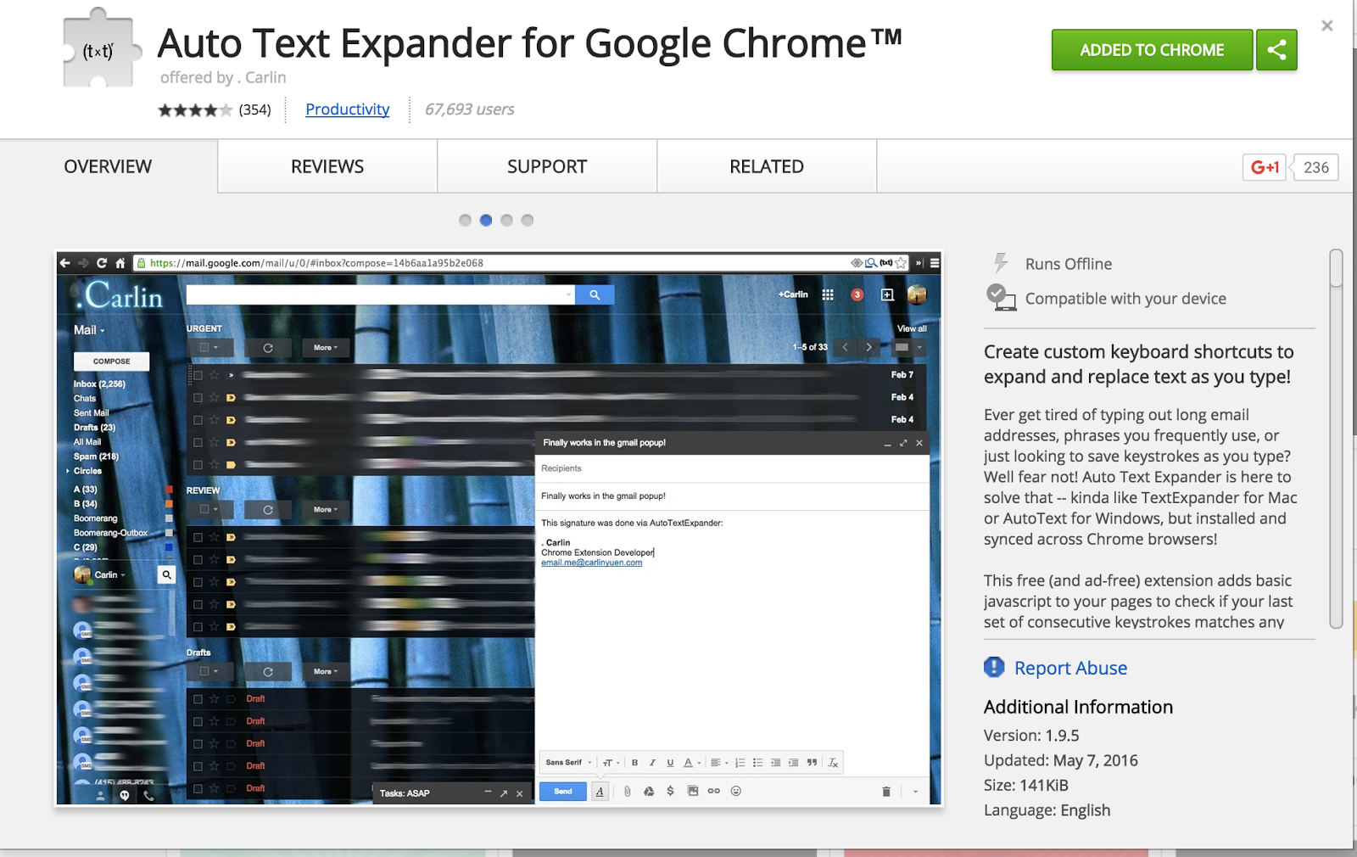Screen dimensions: 1357x857
Task: Open the More dropdown in the Drafts section of the Gmail screenshot
Action: [x=326, y=672]
